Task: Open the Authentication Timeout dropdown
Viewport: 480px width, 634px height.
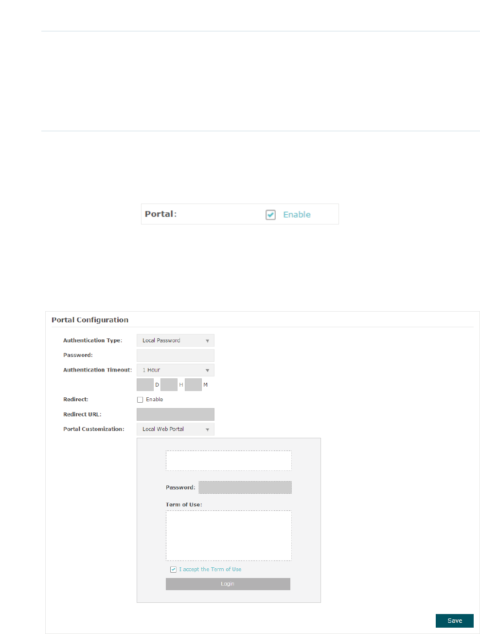Action: click(x=175, y=370)
